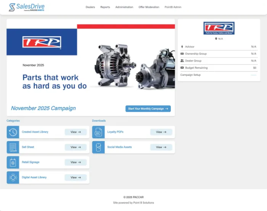Click the SalesDrive logo
This screenshot has width=267, height=211.
27,7
